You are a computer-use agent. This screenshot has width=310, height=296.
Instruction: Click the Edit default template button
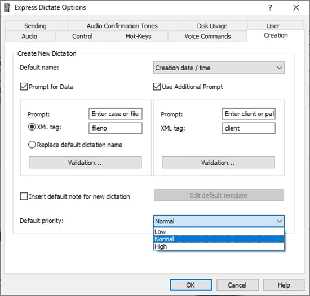[219, 195]
